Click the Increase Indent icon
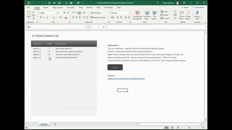The image size is (232, 130). click(x=87, y=17)
